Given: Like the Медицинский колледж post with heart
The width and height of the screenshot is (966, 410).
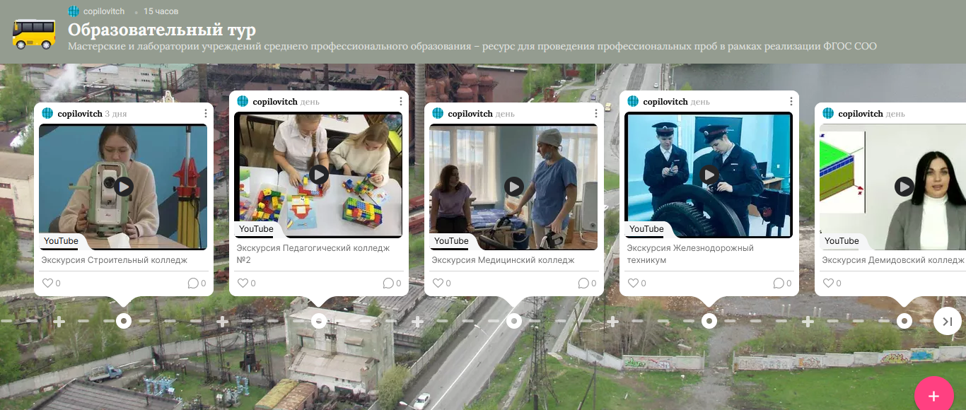Looking at the screenshot, I should [x=438, y=283].
